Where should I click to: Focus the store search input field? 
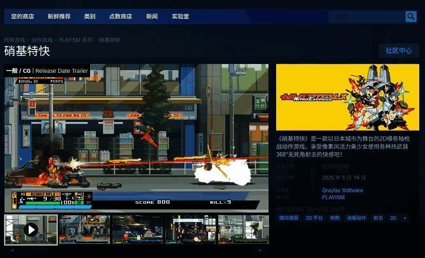coord(367,16)
